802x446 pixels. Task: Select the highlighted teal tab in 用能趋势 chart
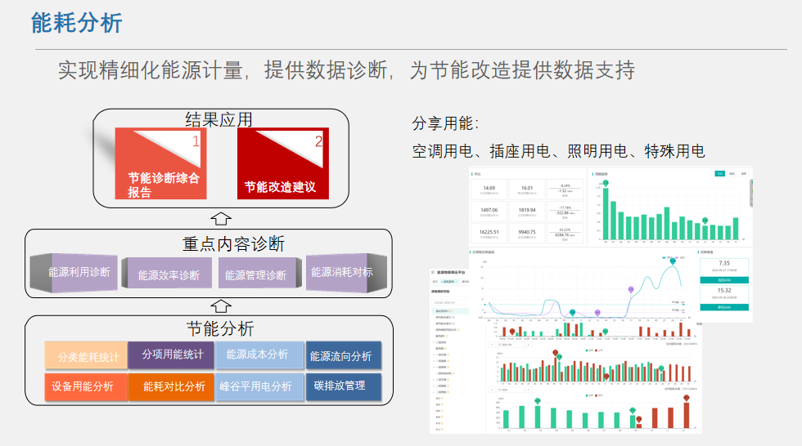point(719,174)
